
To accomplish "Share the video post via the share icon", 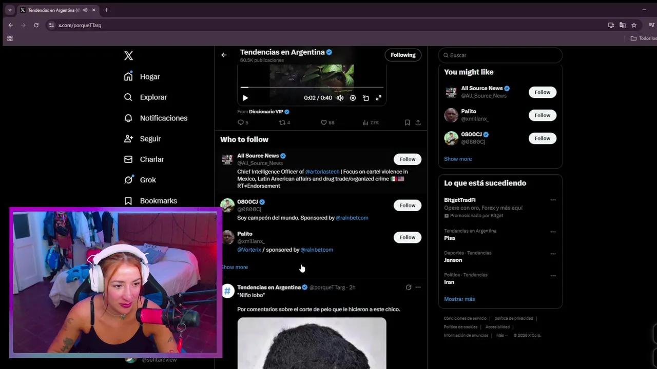I will [418, 122].
